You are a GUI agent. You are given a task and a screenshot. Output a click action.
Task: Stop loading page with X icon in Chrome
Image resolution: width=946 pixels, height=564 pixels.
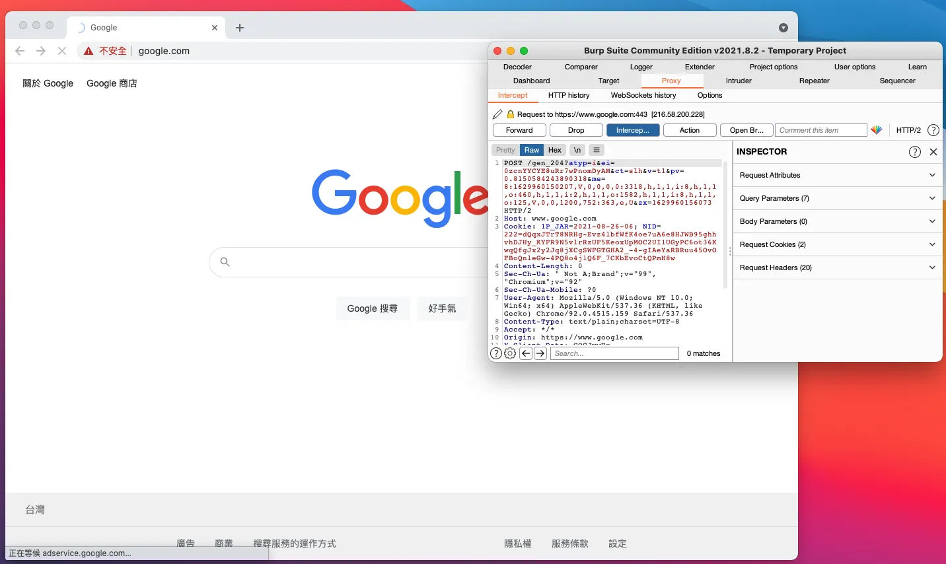tap(62, 51)
